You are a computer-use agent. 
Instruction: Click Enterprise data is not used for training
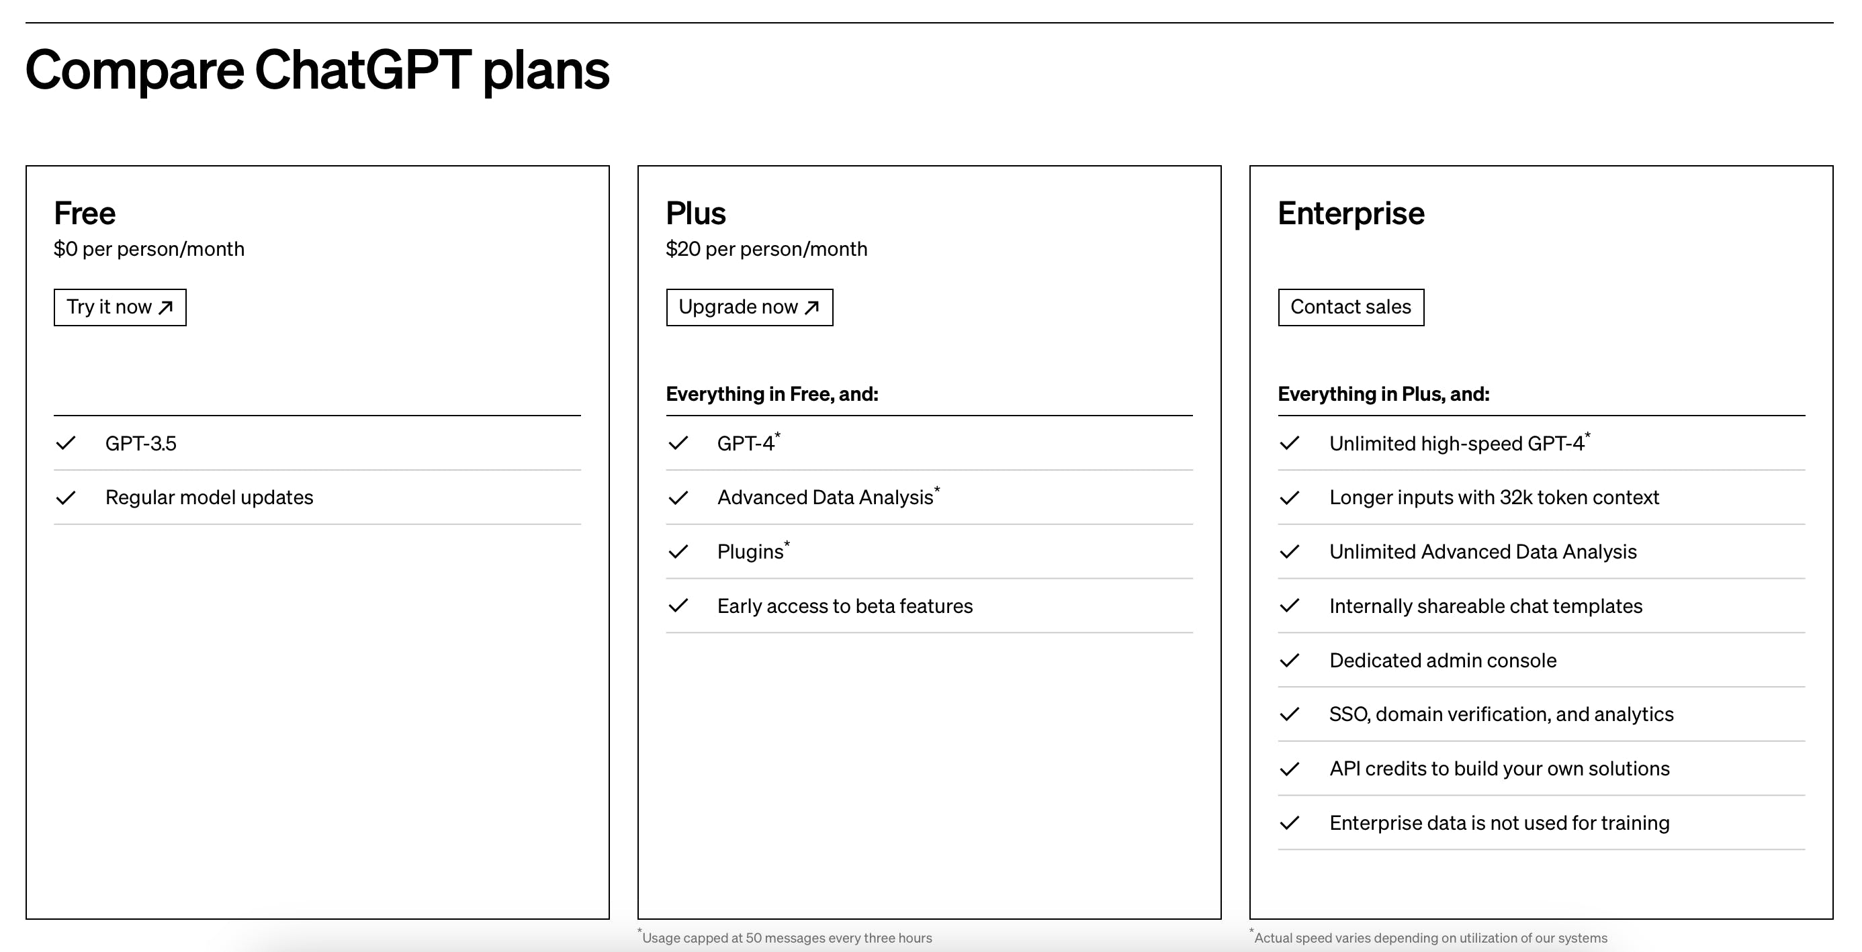pyautogui.click(x=1499, y=822)
